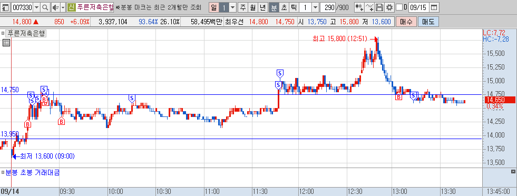
Task: Click the 푸른저축은행 chart legend label
Action: point(26,33)
